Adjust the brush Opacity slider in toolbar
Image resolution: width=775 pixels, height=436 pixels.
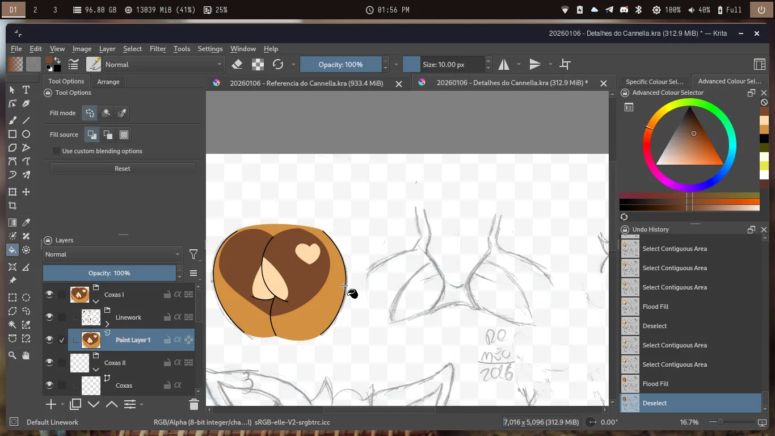click(340, 64)
